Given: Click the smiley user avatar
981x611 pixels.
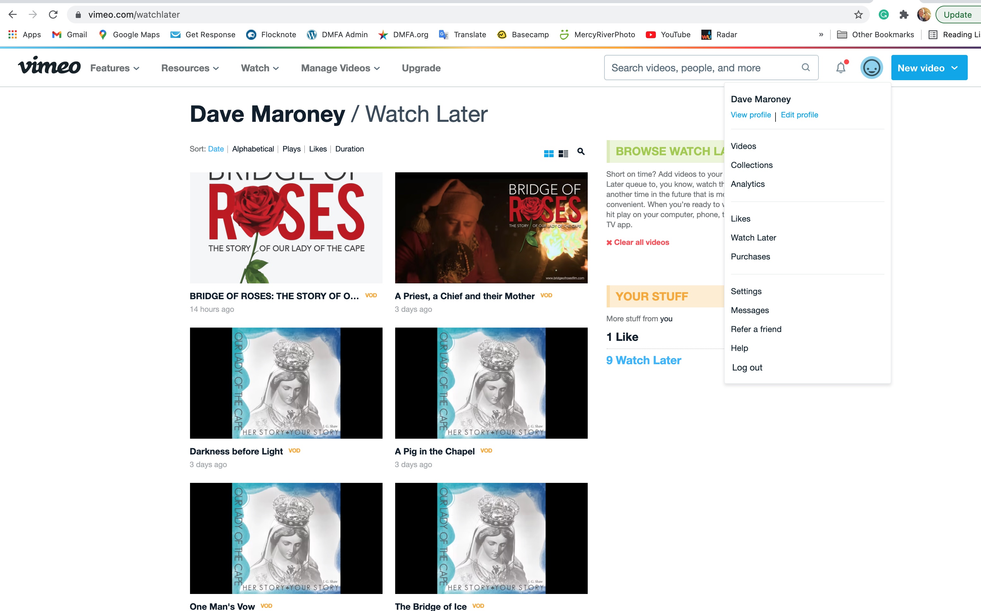Looking at the screenshot, I should coord(871,68).
